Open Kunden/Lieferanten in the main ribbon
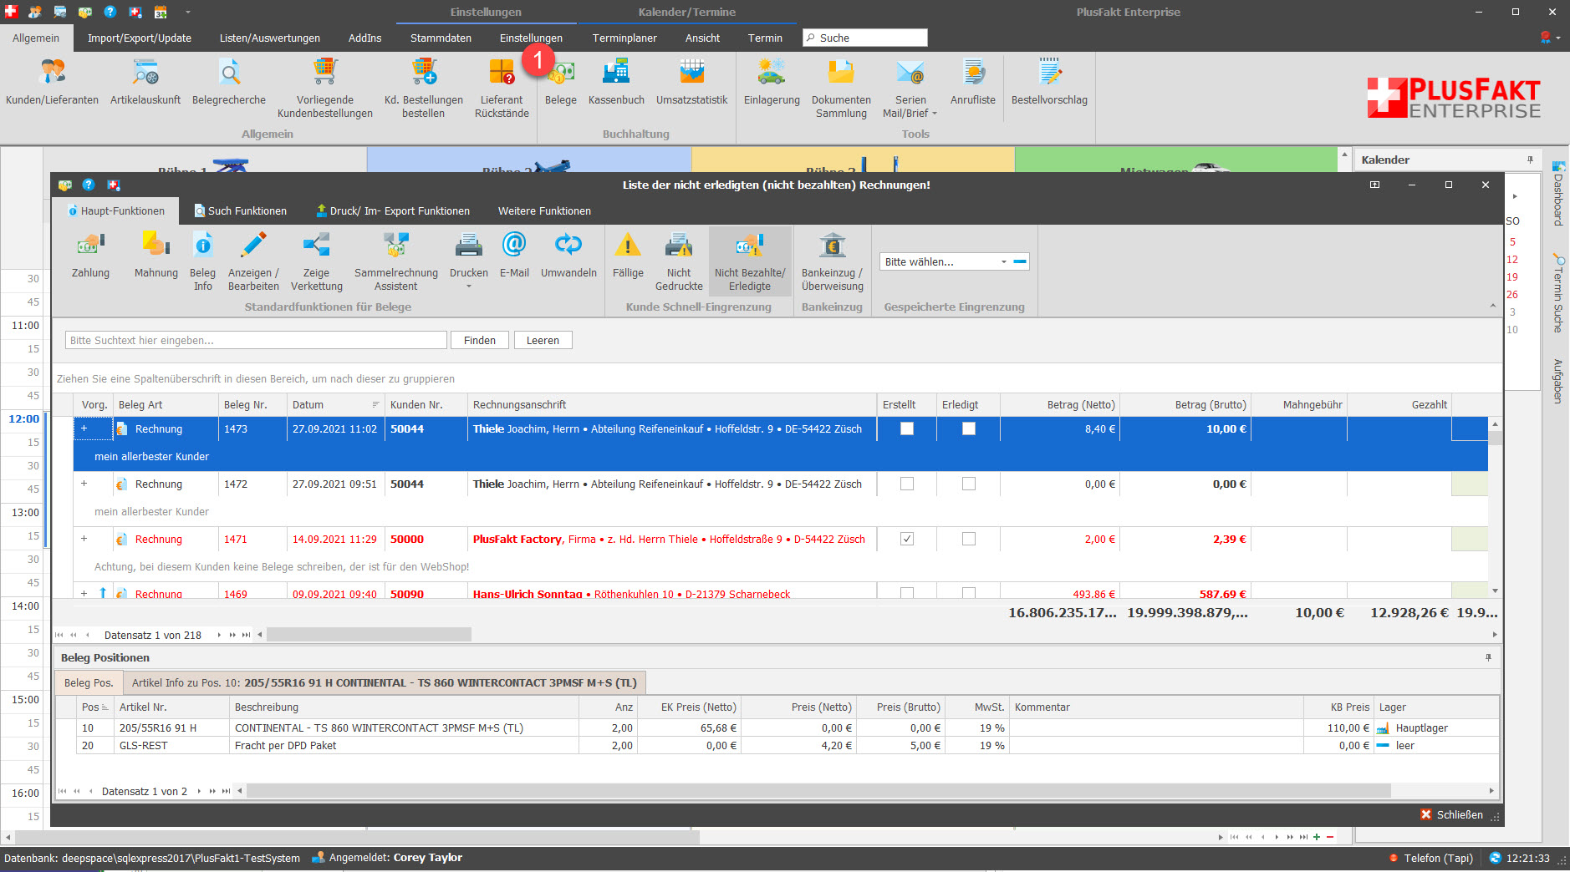This screenshot has width=1570, height=872. coord(52,82)
